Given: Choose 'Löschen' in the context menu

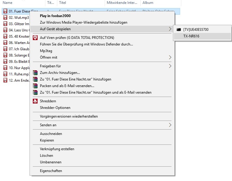Looking at the screenshot, I should click(47, 156).
